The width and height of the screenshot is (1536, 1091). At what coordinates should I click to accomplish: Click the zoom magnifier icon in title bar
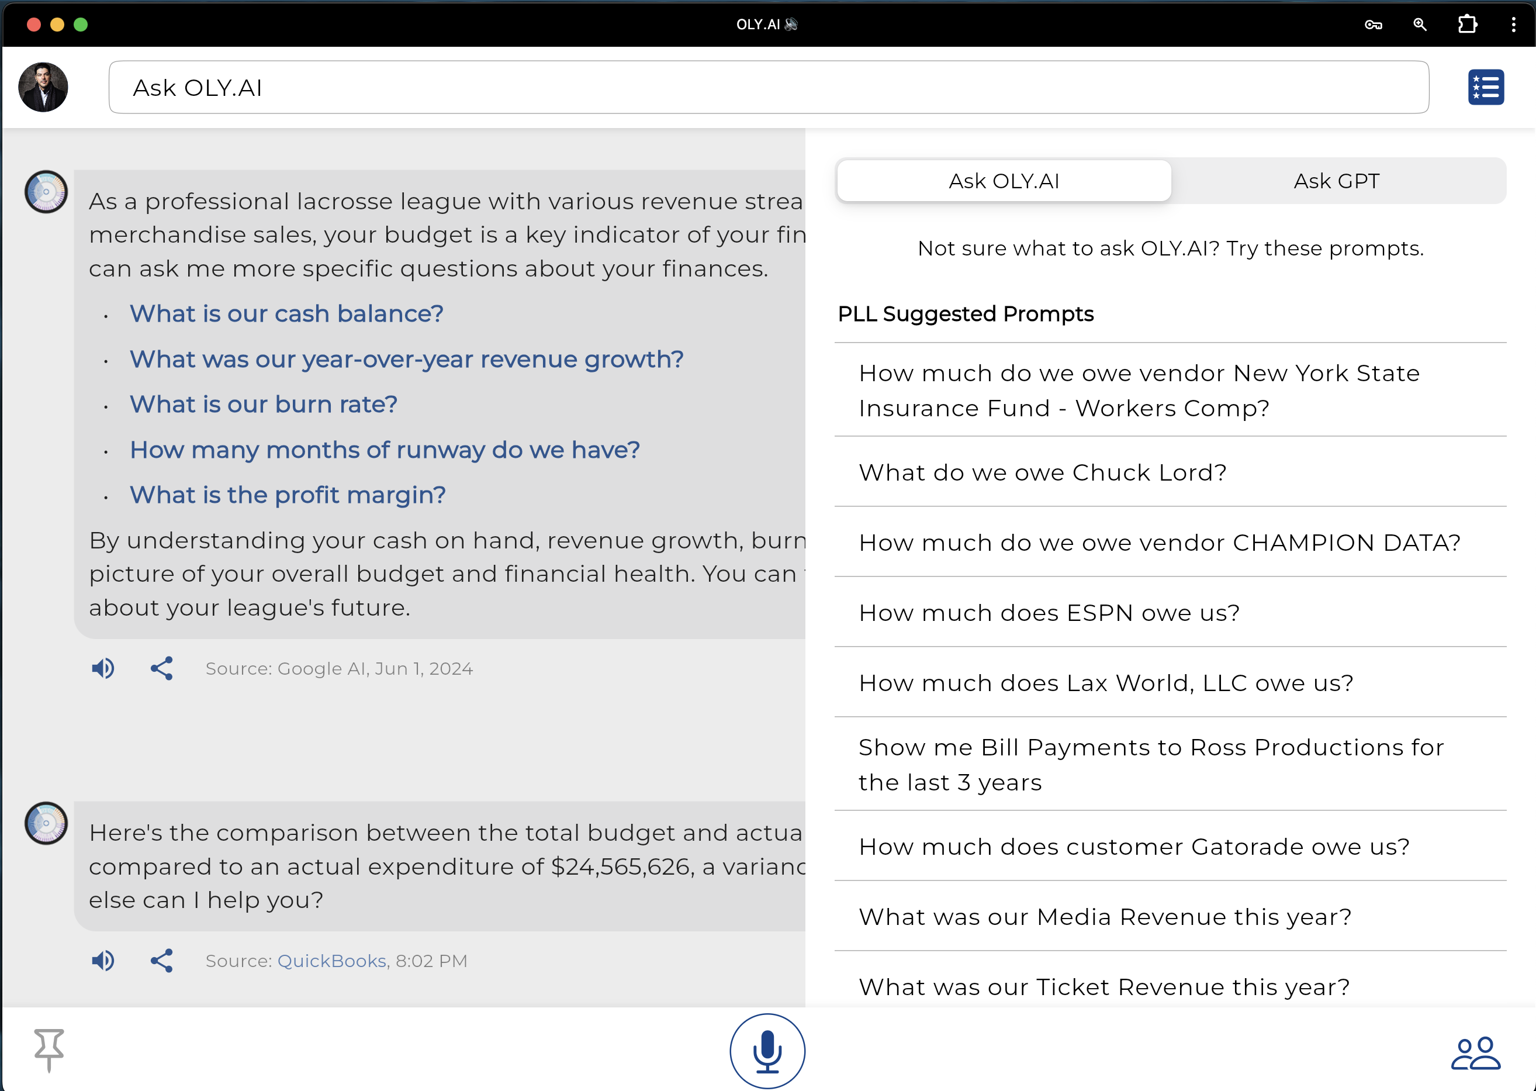click(x=1420, y=25)
